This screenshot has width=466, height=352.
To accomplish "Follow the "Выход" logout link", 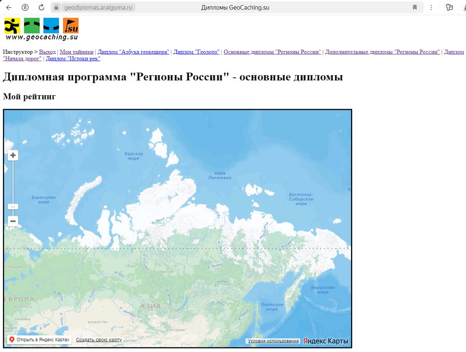I will (x=47, y=52).
